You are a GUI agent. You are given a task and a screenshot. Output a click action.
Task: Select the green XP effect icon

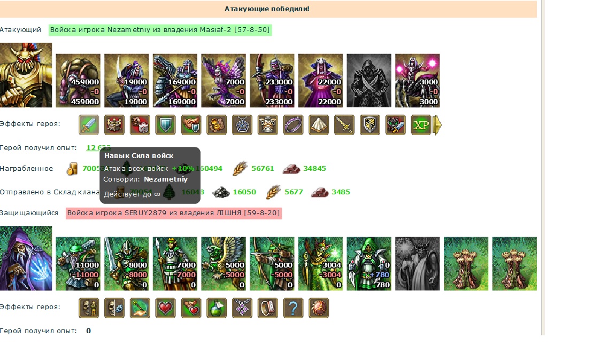(421, 125)
